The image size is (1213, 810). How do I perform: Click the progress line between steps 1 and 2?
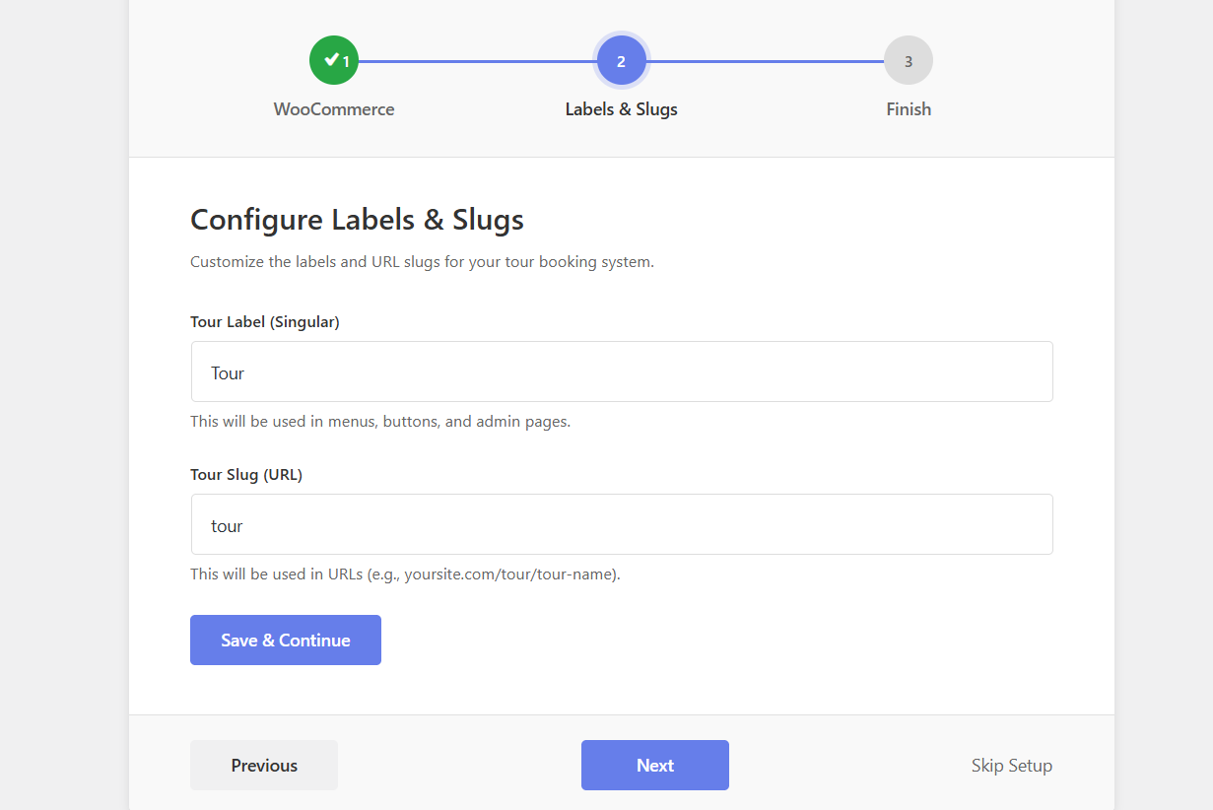pyautogui.click(x=477, y=61)
